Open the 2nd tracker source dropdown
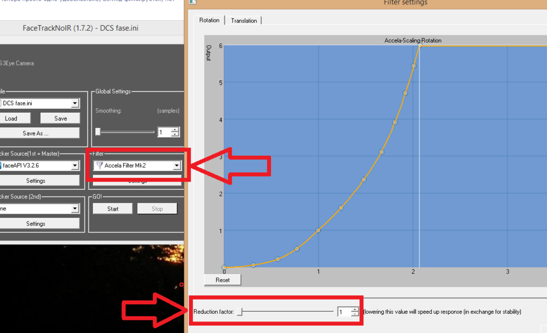Image resolution: width=547 pixels, height=333 pixels. tap(74, 208)
